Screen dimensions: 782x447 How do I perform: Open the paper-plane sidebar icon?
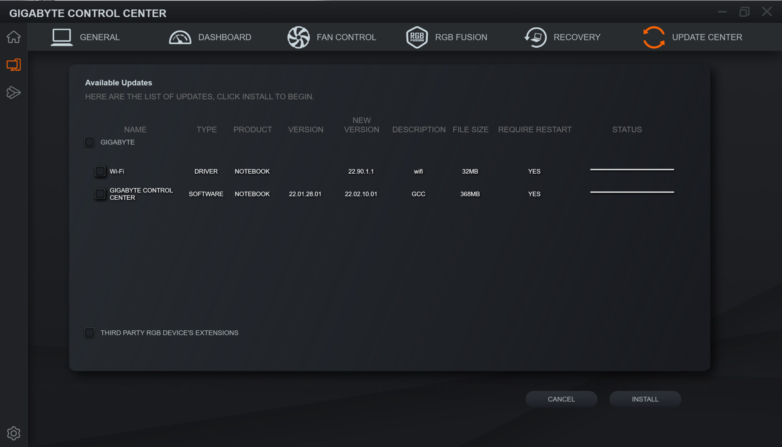13,92
